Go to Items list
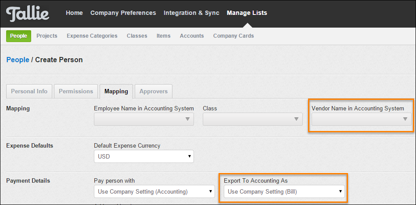 [x=163, y=36]
